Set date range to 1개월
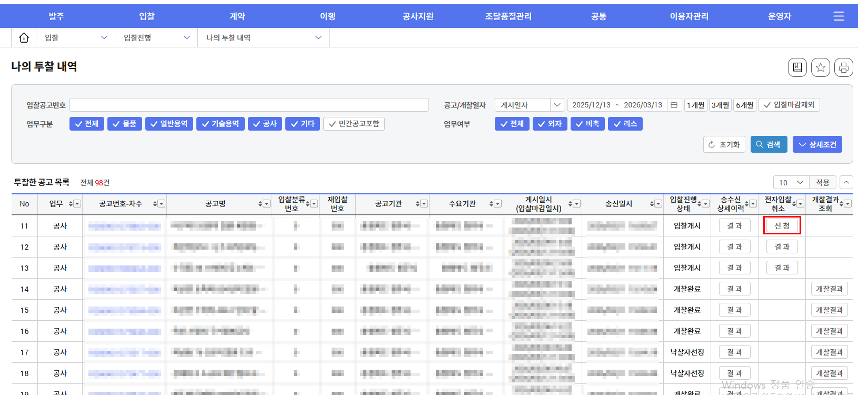 696,105
